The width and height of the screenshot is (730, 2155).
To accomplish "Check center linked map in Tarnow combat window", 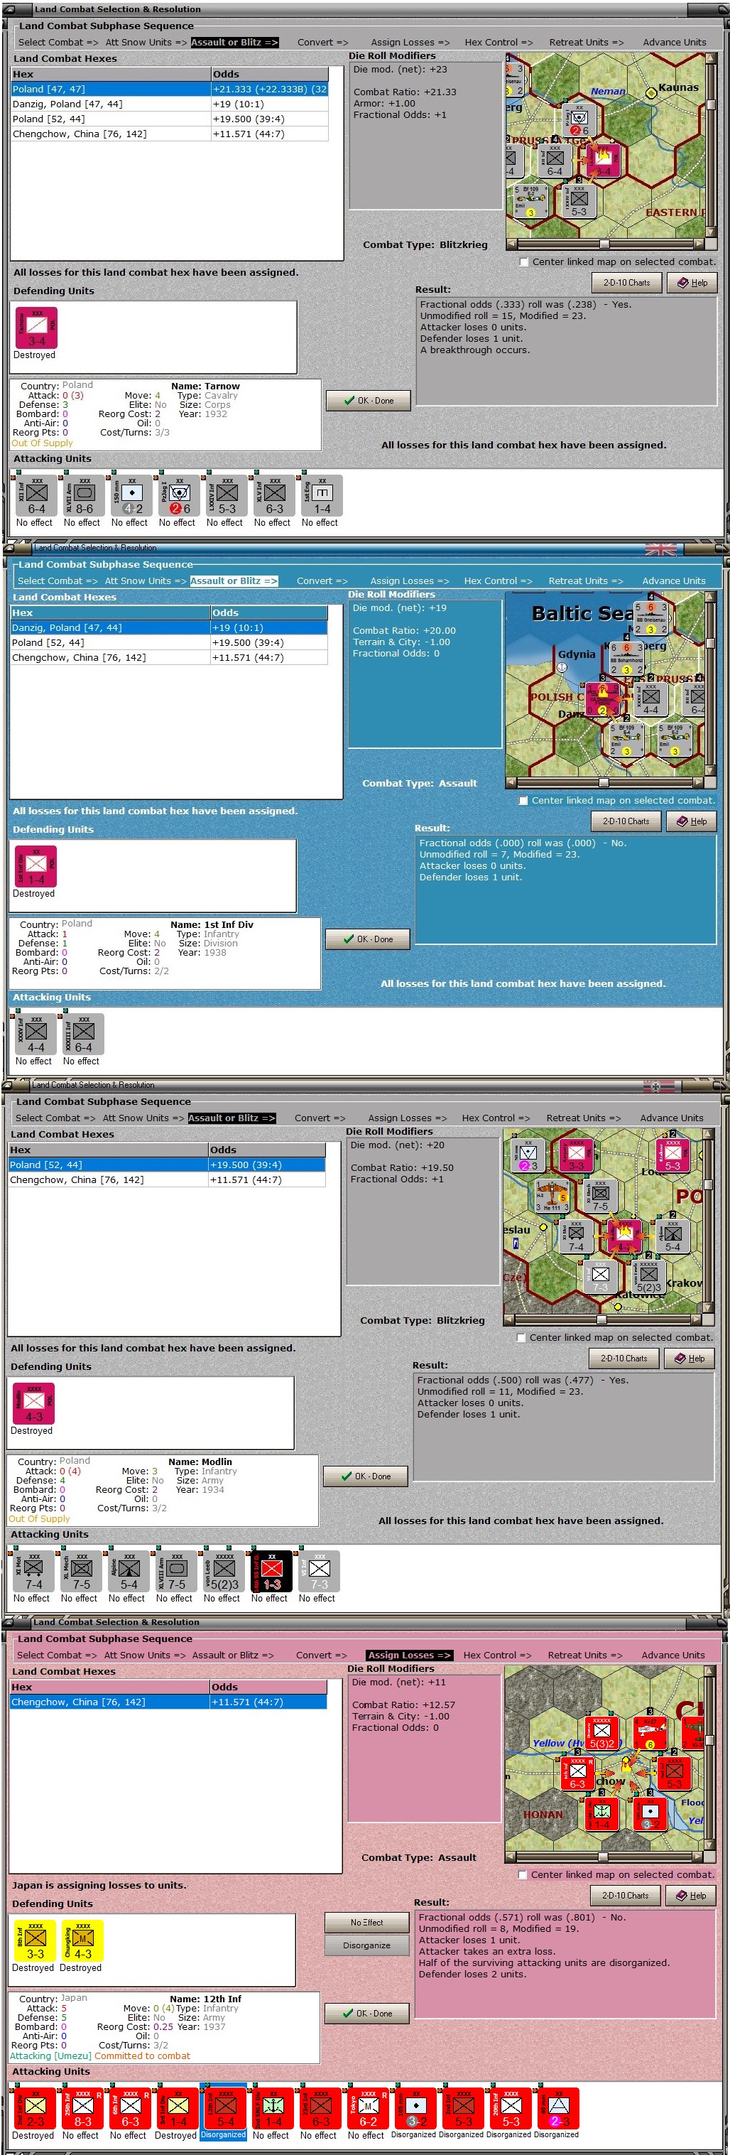I will 524,262.
